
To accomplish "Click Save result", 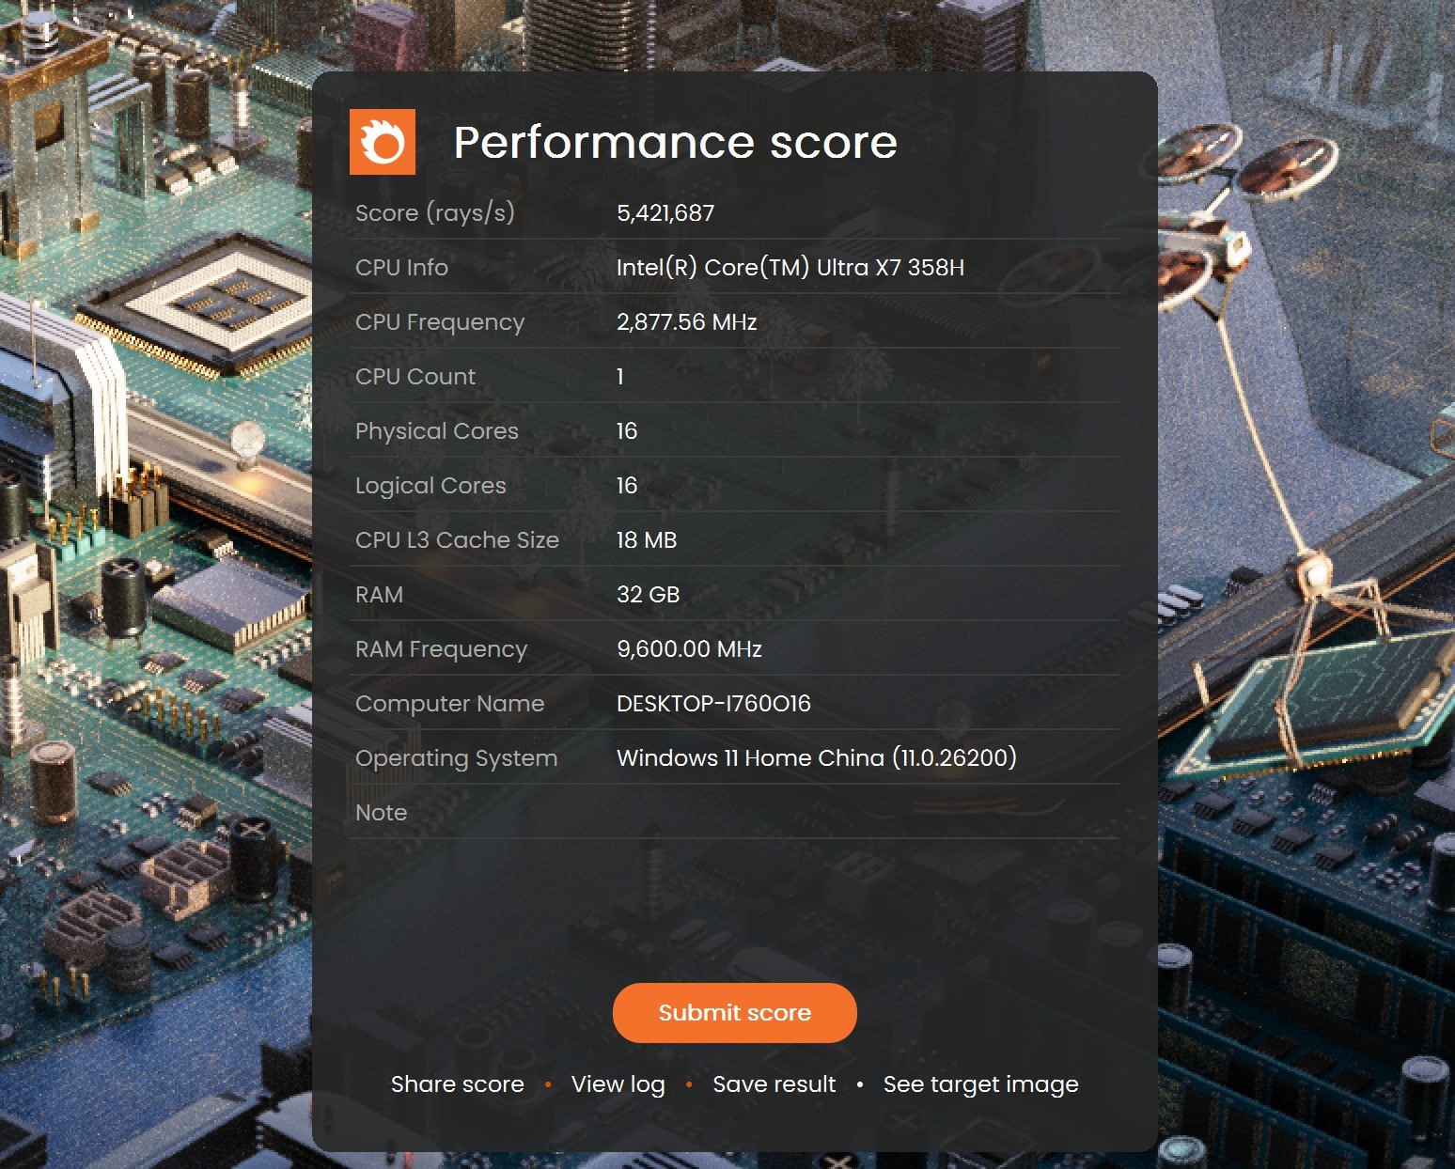I will pyautogui.click(x=774, y=1083).
